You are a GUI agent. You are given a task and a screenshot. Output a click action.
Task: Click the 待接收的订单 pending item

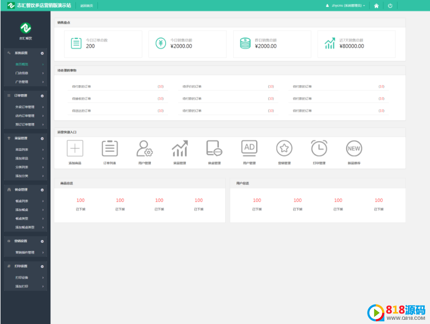point(81,98)
